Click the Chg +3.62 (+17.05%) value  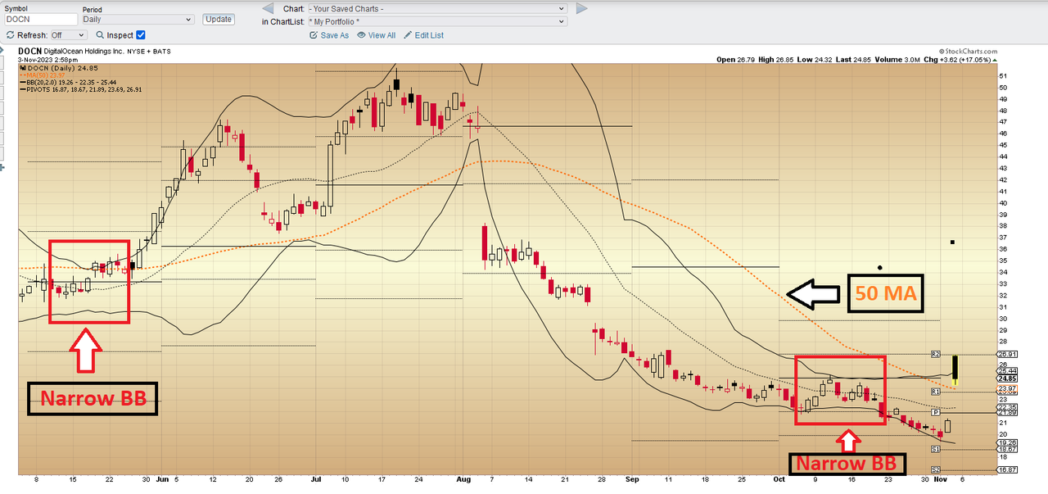(960, 60)
